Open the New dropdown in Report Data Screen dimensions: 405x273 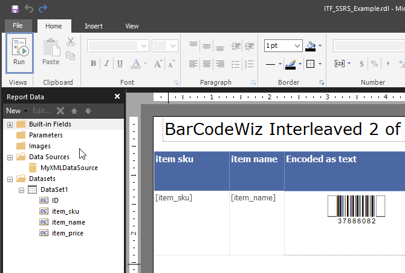coord(17,111)
